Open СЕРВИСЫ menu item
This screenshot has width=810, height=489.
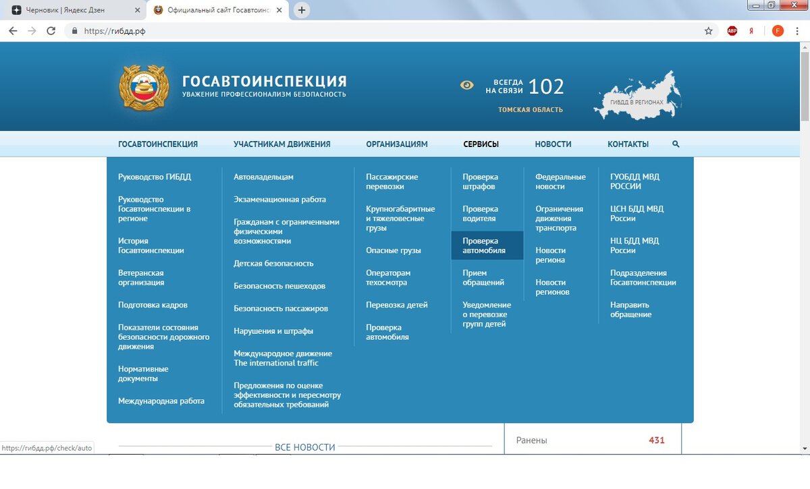[481, 144]
